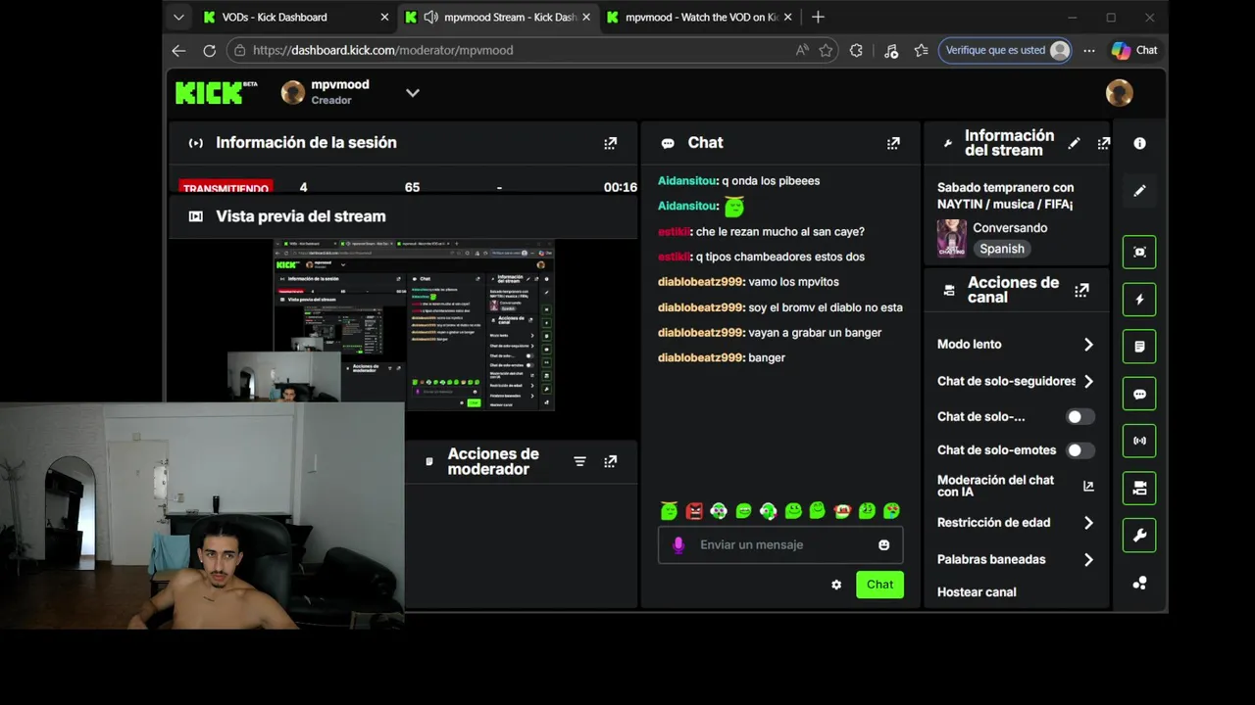Image resolution: width=1255 pixels, height=705 pixels.
Task: Click the browser address bar URL
Action: 382,50
